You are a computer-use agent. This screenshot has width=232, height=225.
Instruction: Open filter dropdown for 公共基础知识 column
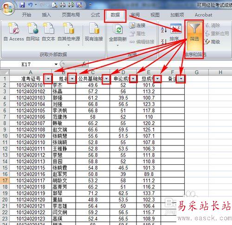(106, 79)
